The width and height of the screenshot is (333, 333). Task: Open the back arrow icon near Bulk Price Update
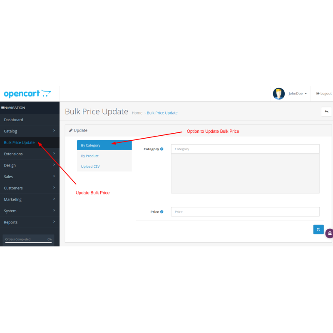(x=326, y=112)
